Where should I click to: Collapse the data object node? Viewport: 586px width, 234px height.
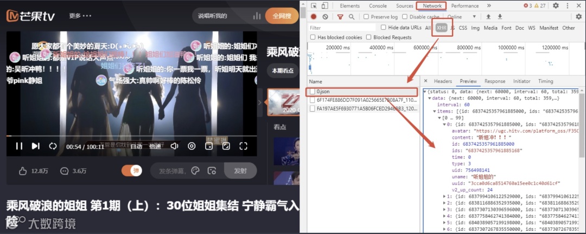point(429,98)
